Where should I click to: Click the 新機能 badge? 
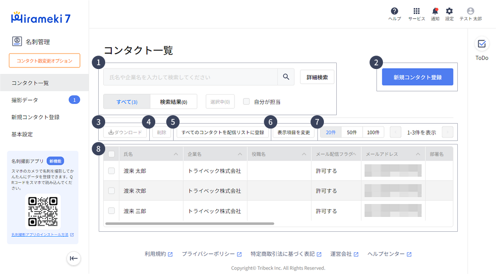tap(56, 161)
